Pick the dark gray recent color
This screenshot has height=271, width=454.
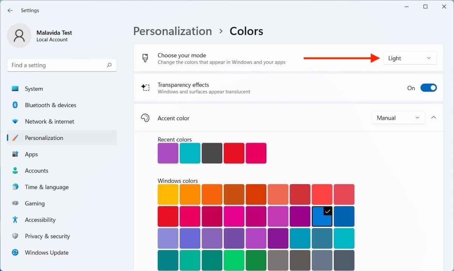pos(212,153)
